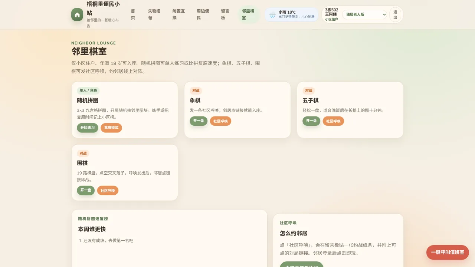The height and width of the screenshot is (267, 475).
Task: Click the NEIGHBOR LOUNGE label
Action: coord(94,43)
